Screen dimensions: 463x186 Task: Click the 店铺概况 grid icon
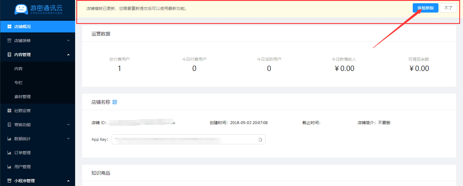(9, 27)
